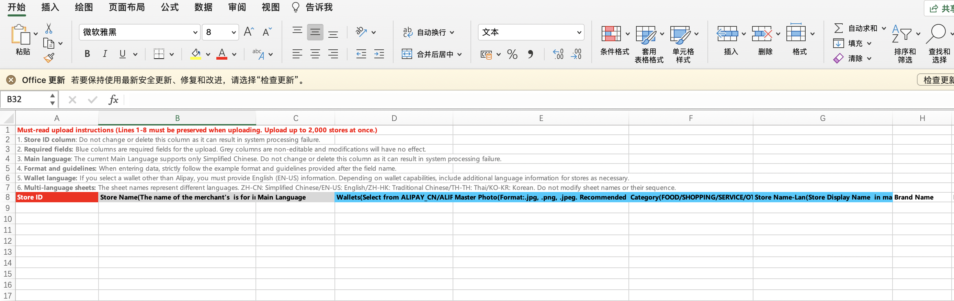This screenshot has width=954, height=301.
Task: Click the Percent Style icon
Action: pos(512,55)
